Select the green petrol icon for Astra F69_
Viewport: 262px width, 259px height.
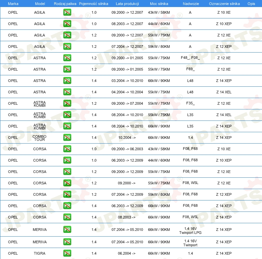(67, 69)
